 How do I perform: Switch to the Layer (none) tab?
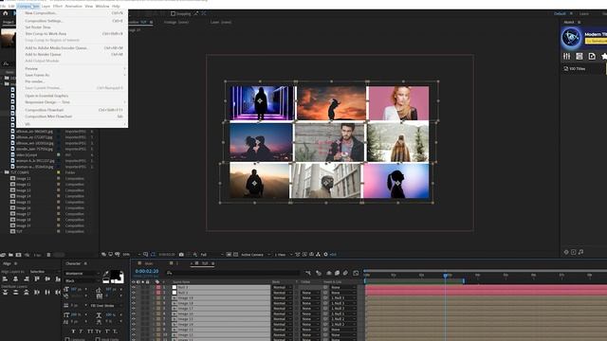click(x=221, y=23)
